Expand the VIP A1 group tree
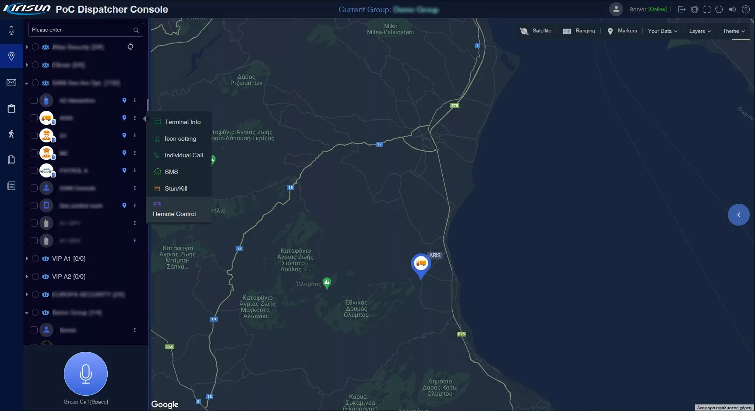 pyautogui.click(x=27, y=259)
